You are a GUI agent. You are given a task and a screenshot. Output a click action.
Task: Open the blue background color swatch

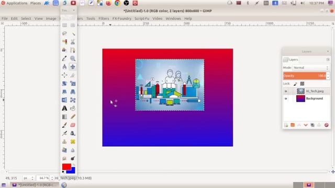pos(72,171)
